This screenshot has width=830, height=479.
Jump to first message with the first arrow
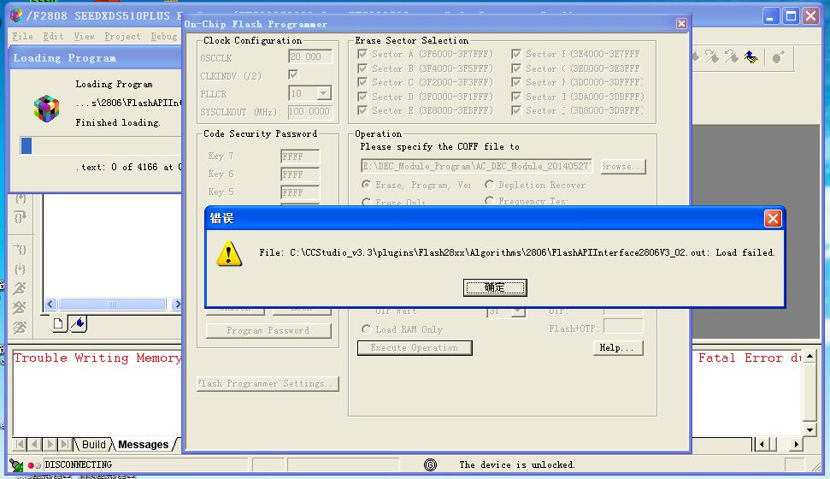click(20, 444)
